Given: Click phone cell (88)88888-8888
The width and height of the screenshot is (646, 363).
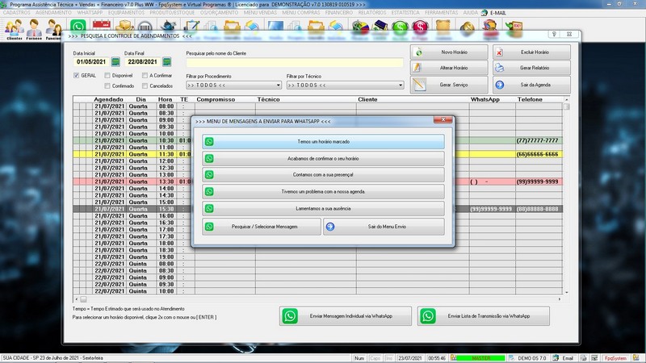Looking at the screenshot, I should coord(537,209).
